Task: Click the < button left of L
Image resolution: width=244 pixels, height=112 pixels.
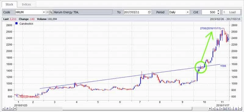Action: pyautogui.click(x=213, y=109)
